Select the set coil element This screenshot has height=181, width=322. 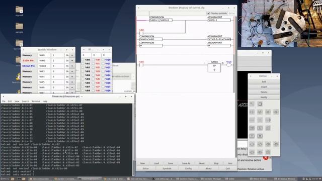[268, 144]
